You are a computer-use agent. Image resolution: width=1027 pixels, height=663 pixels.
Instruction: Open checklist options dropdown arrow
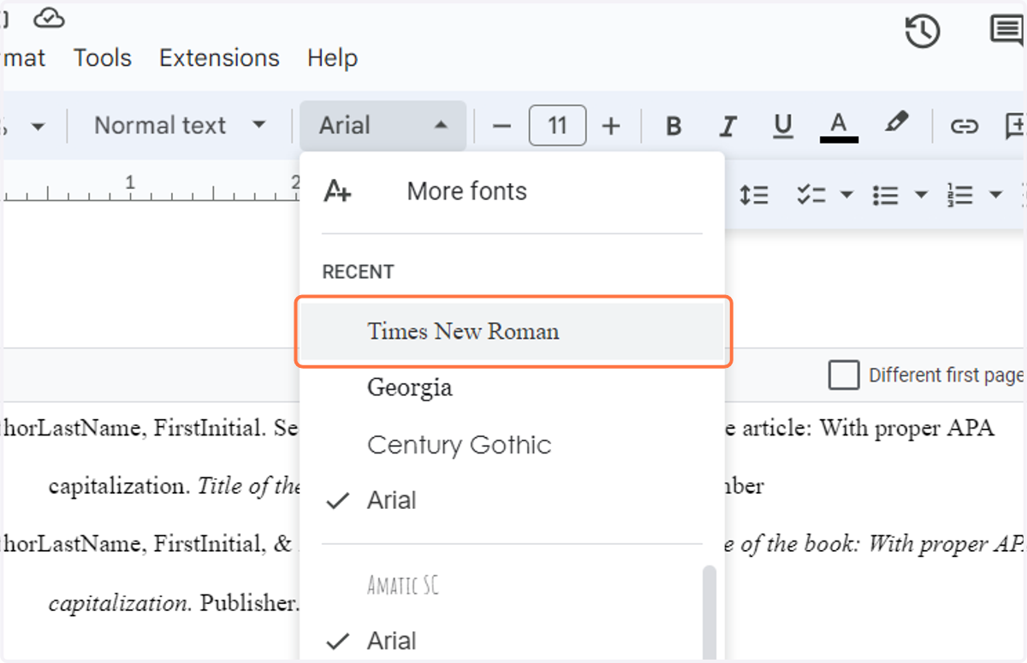click(x=846, y=195)
